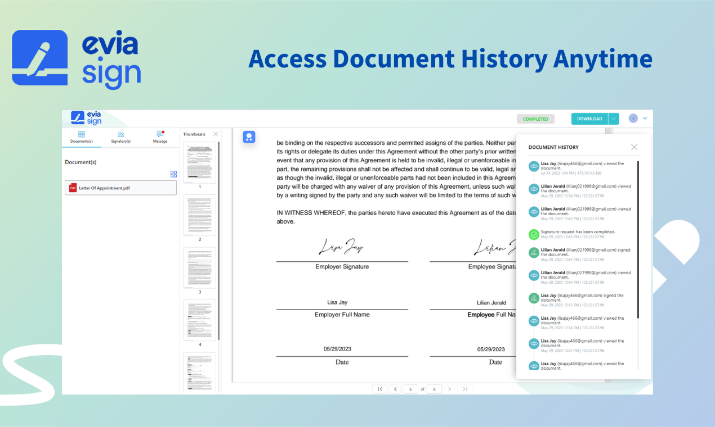Click 'Lilian Jerald' typed name in the document
The height and width of the screenshot is (427, 715).
pyautogui.click(x=491, y=303)
